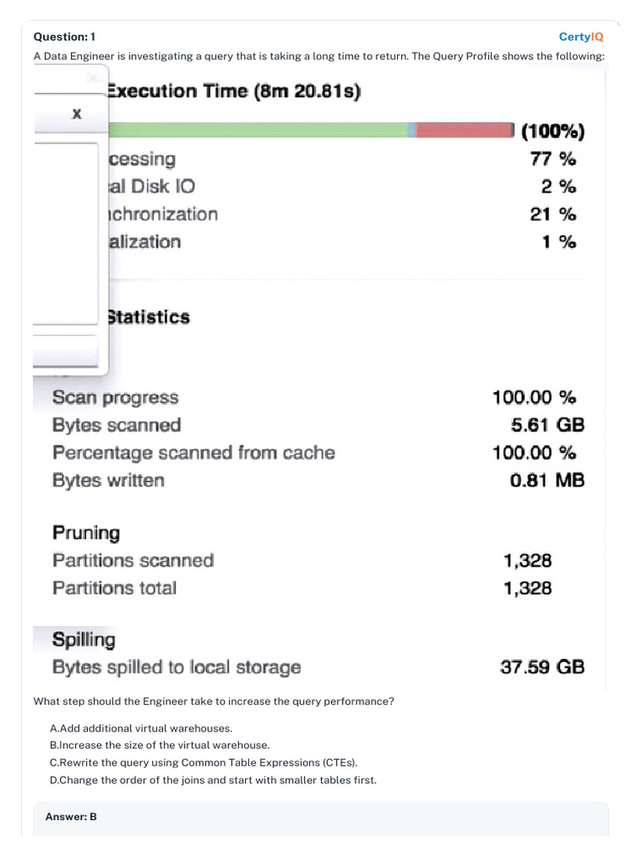Expand the Spilling section header
Image resolution: width=642 pixels, height=856 pixels.
point(84,639)
